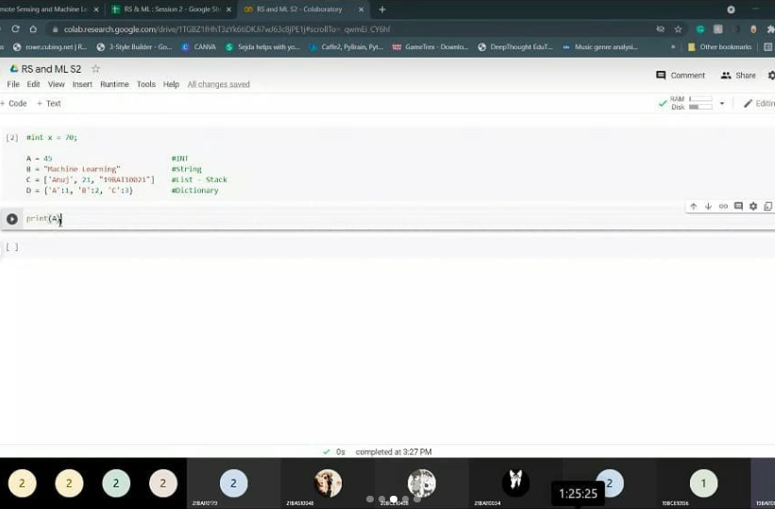Star the RS and ML S2 notebook

point(96,69)
